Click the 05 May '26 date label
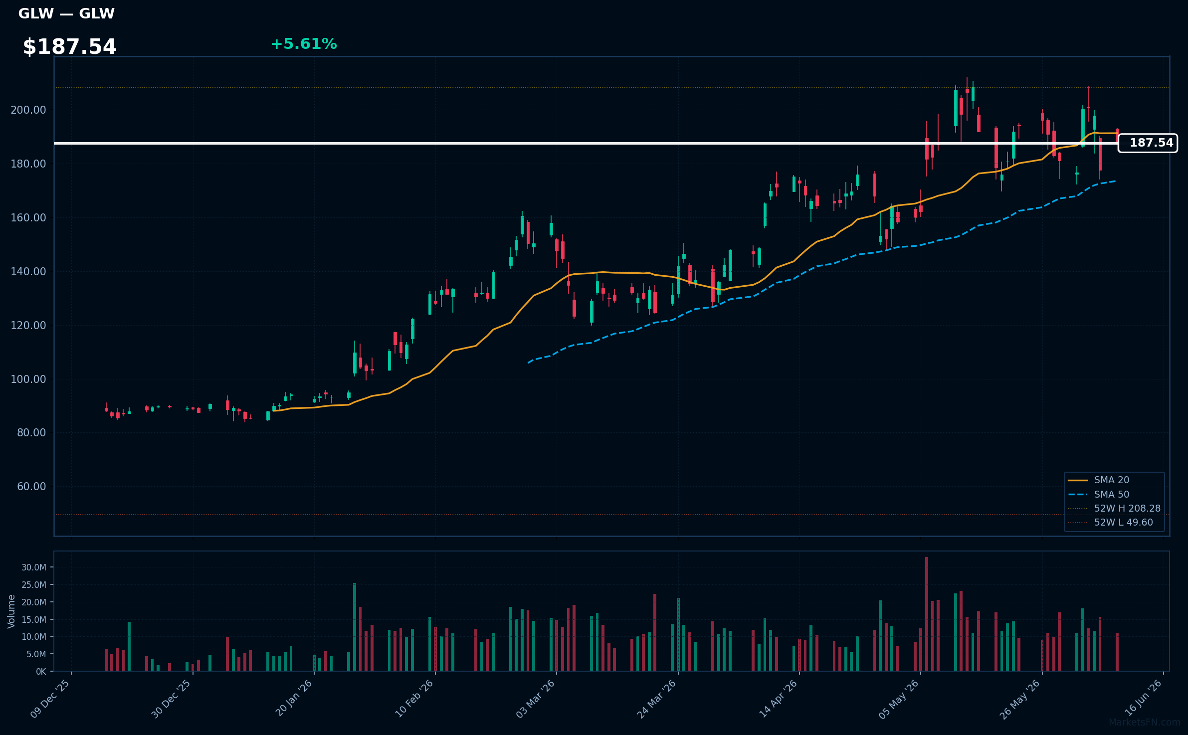The height and width of the screenshot is (735, 1188). click(899, 699)
